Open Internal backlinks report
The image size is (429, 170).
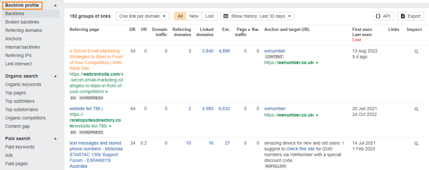click(23, 47)
